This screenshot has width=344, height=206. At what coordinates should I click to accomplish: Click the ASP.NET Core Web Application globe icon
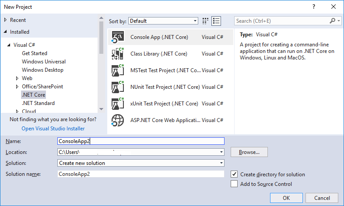click(x=118, y=120)
